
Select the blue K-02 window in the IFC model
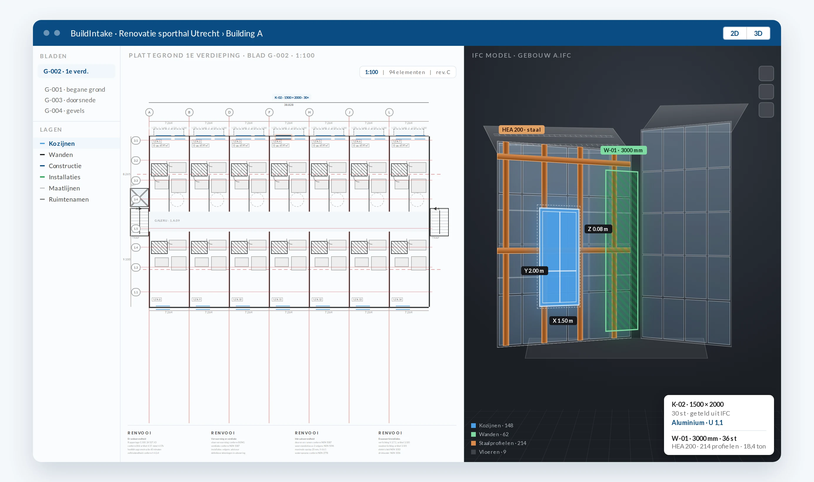(x=559, y=257)
